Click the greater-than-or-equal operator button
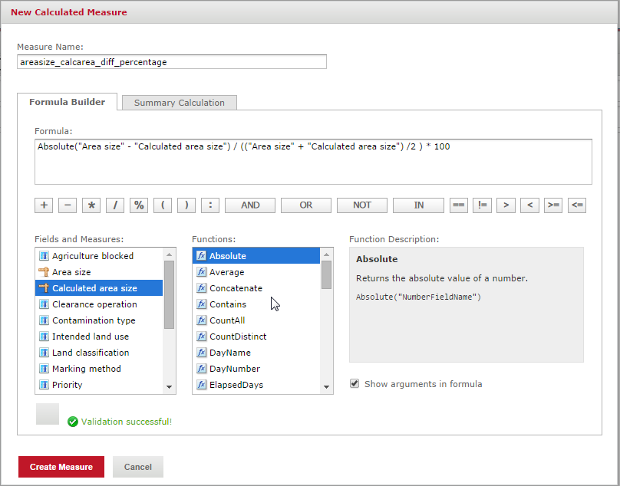The width and height of the screenshot is (620, 486). (552, 205)
